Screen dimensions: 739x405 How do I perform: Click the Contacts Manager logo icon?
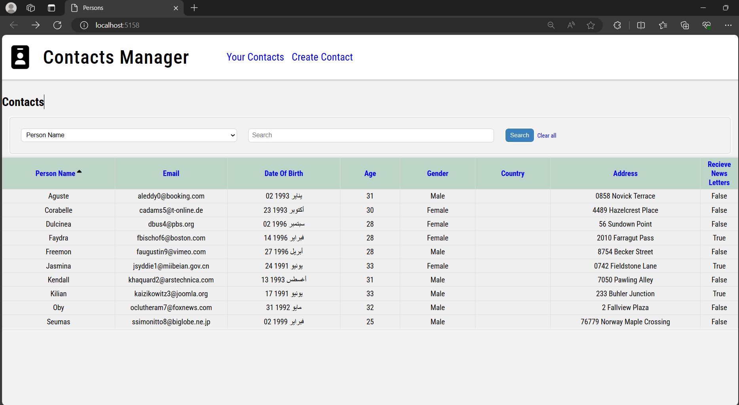coord(20,57)
